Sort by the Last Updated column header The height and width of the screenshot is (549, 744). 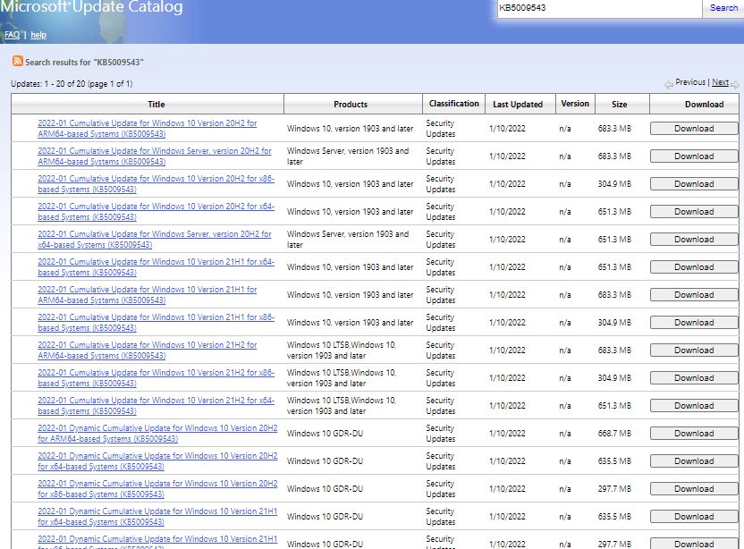click(x=518, y=105)
